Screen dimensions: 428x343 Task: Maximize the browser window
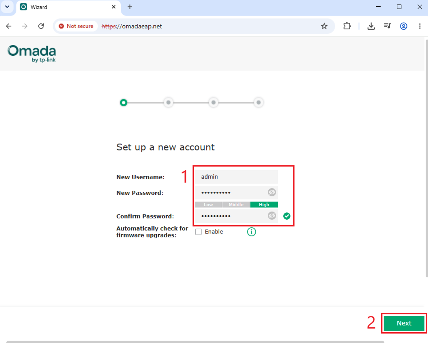click(399, 7)
